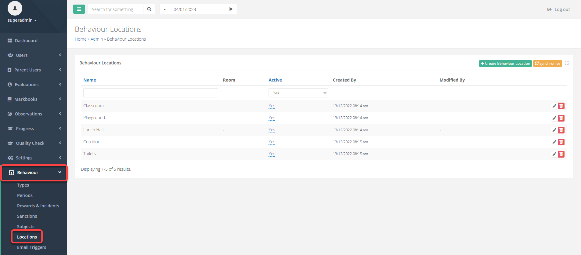Click the Quality Check icon in sidebar

pyautogui.click(x=10, y=143)
